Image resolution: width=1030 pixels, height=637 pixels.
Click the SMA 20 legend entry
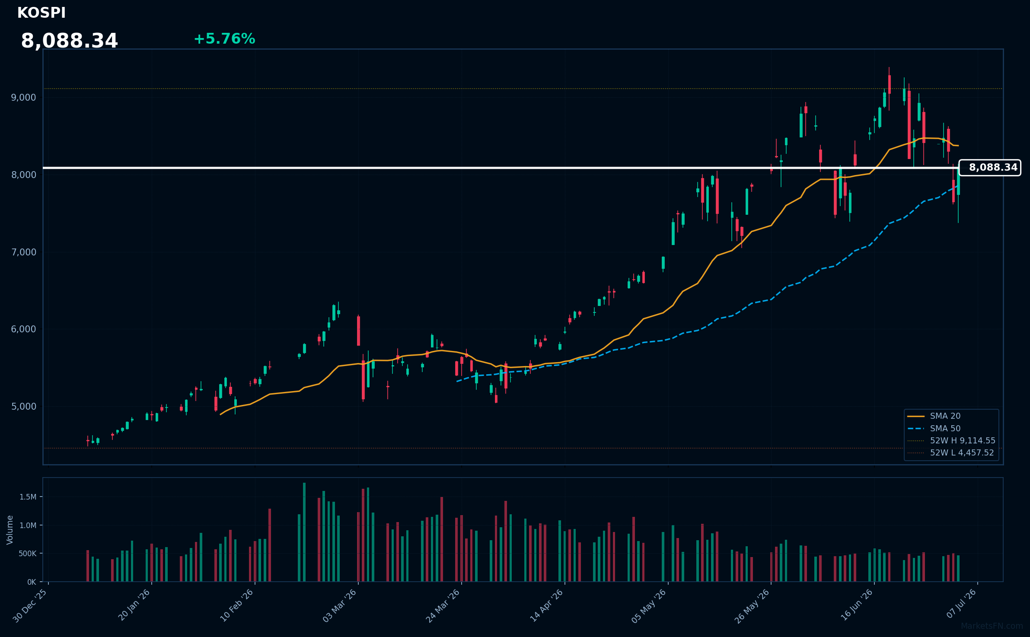click(934, 416)
